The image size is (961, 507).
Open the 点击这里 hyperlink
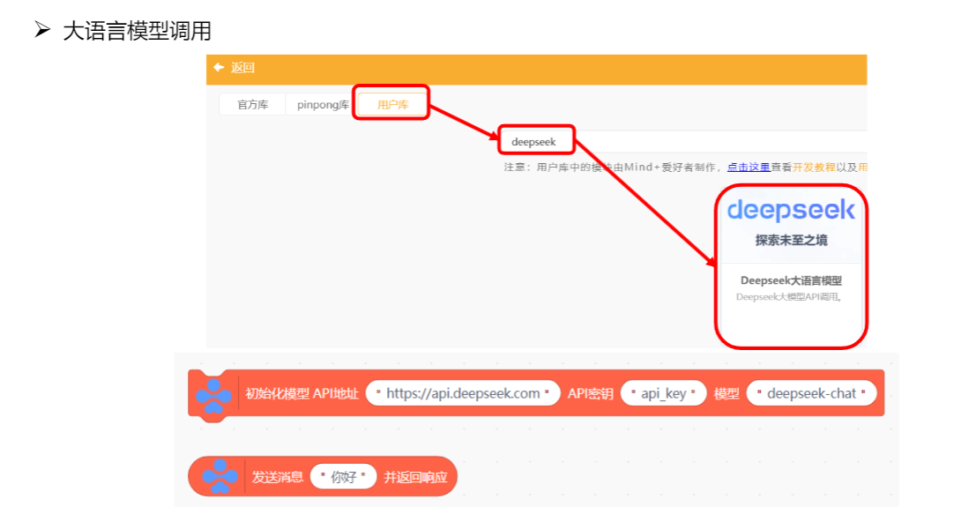pyautogui.click(x=749, y=167)
